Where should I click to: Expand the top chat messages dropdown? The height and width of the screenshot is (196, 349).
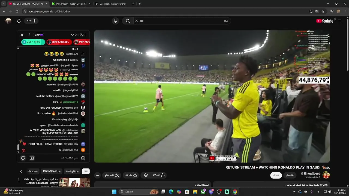click(78, 35)
